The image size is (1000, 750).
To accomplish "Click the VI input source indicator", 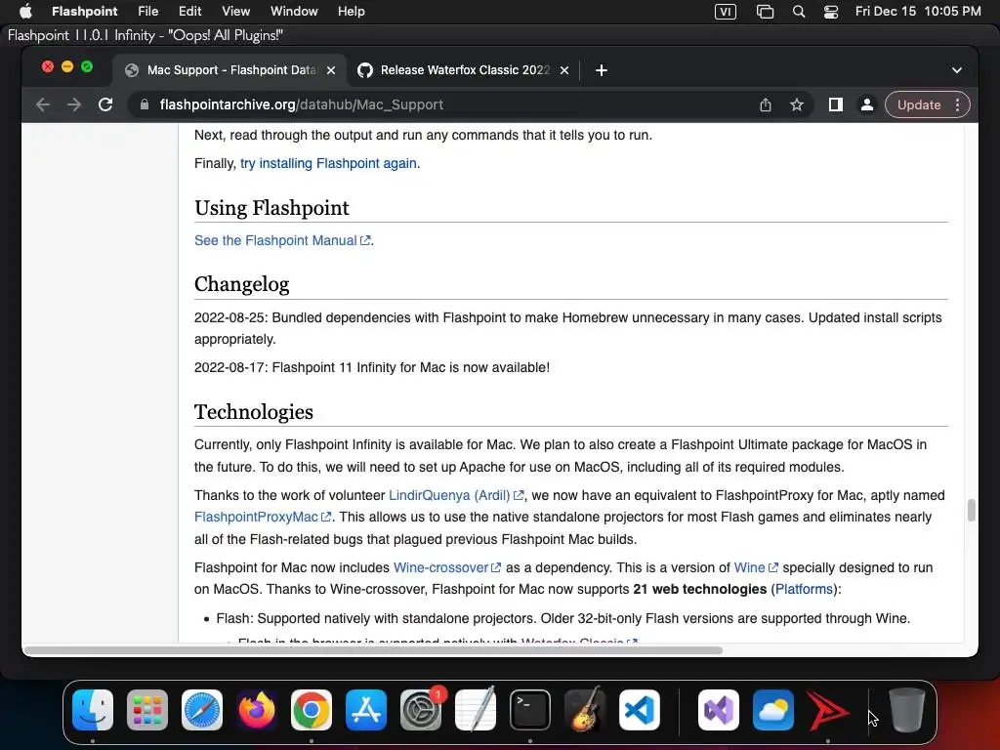I will (x=726, y=12).
